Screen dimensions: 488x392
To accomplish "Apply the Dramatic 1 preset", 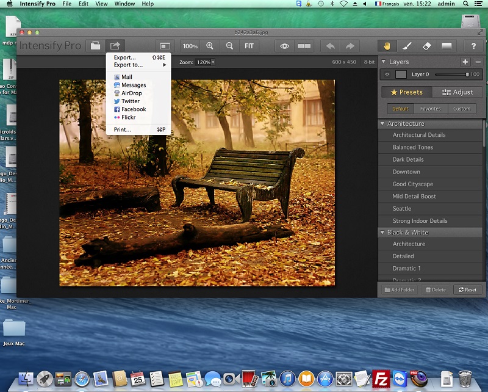I will pyautogui.click(x=430, y=268).
